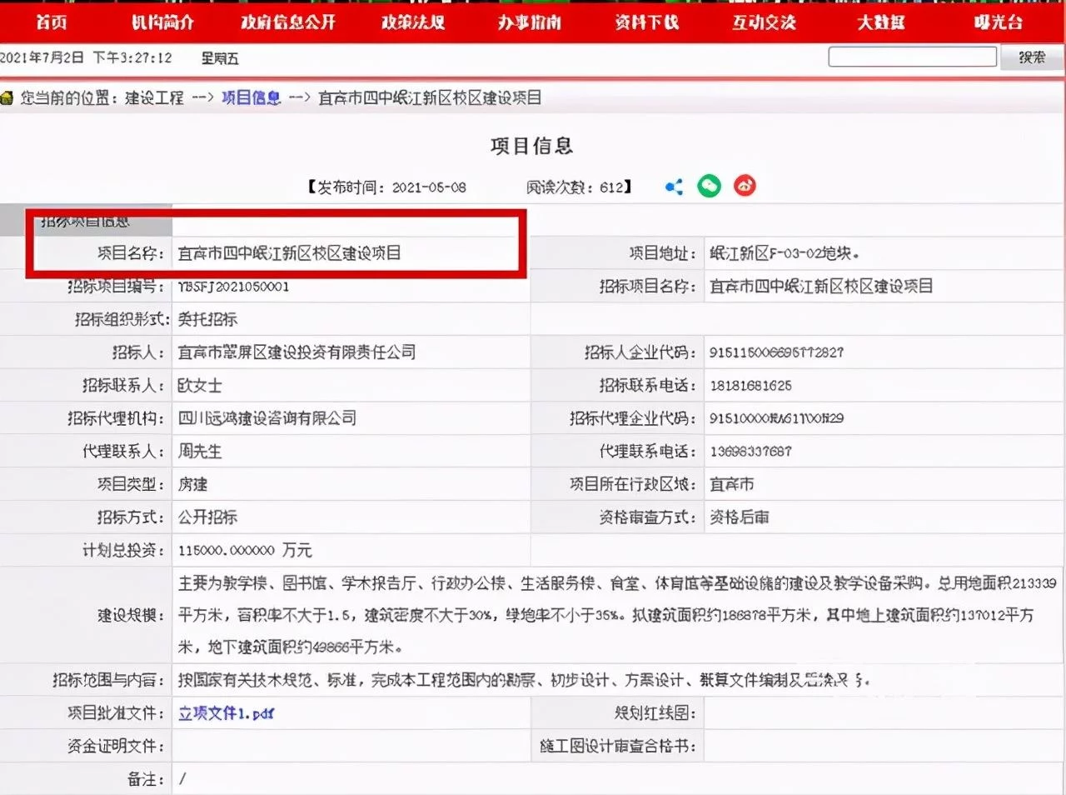Share to Weibo using the red icon

click(x=745, y=186)
